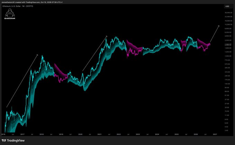Screen dimensions: 235x145
Task: Click the 2025 label on time axis
Action: tap(177, 134)
